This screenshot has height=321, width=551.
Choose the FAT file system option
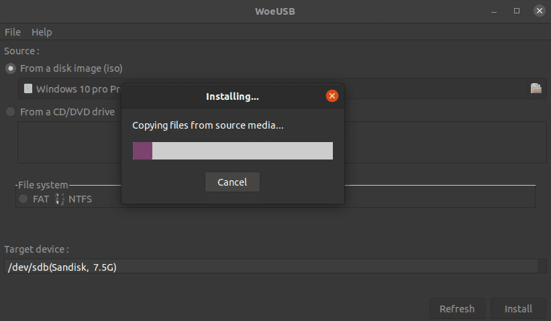(x=24, y=199)
